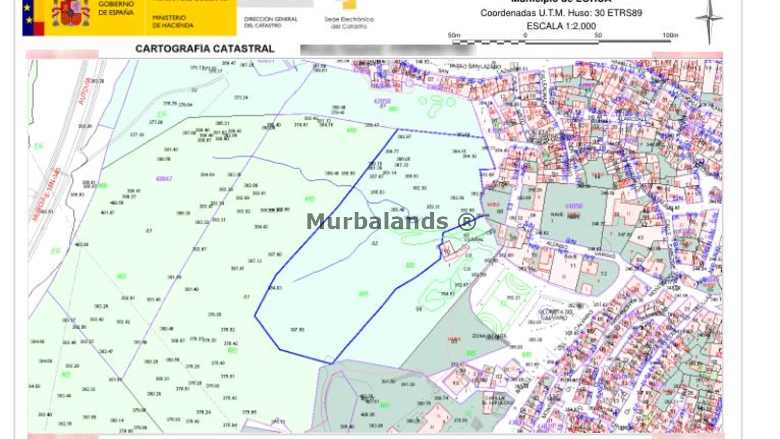
Task: Select the parcel labeled 44050
Action: pos(573,207)
